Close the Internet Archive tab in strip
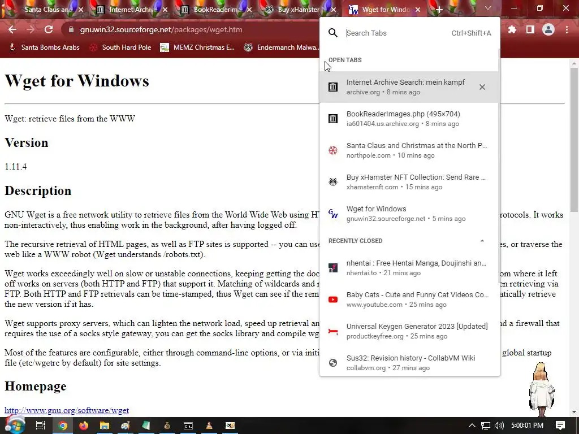This screenshot has width=579, height=434. coord(165,10)
